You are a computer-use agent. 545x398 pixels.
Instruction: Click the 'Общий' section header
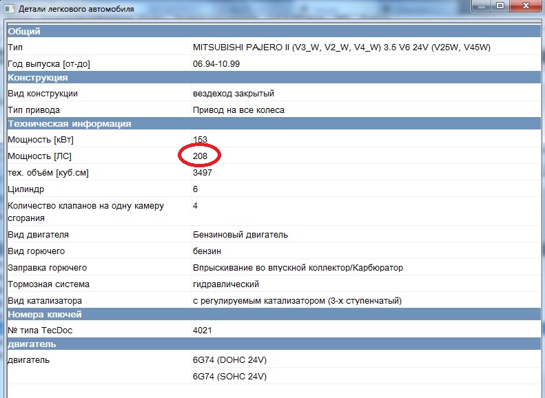pos(24,32)
